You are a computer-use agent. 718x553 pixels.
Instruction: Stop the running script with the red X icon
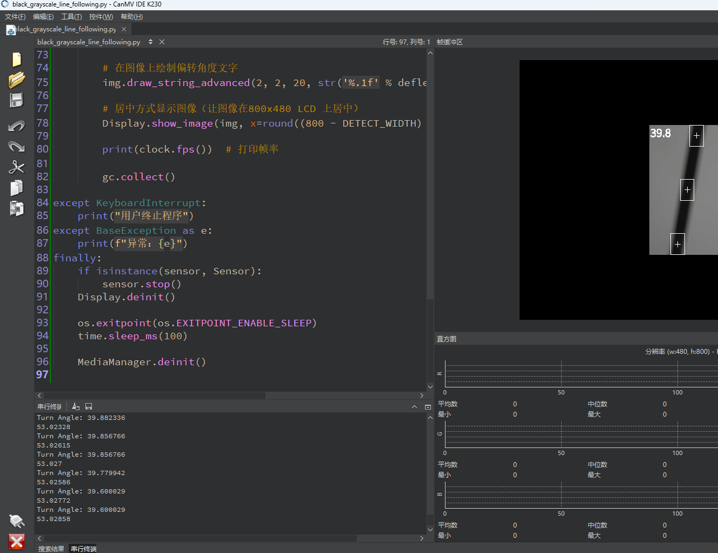[17, 542]
